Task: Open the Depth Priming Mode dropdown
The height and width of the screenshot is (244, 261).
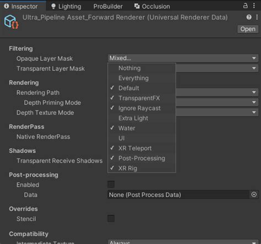Action: 217,102
